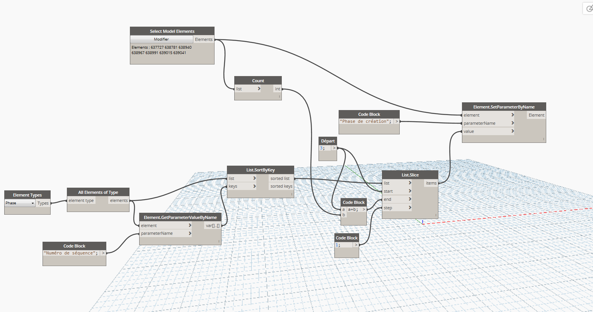
Task: Click the int output port of Count node
Action: tap(278, 89)
